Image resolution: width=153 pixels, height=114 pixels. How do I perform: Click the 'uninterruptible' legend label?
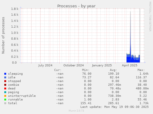click(x=22, y=96)
